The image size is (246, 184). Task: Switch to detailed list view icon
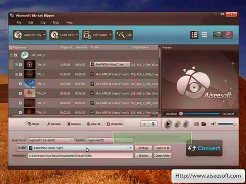point(194,35)
